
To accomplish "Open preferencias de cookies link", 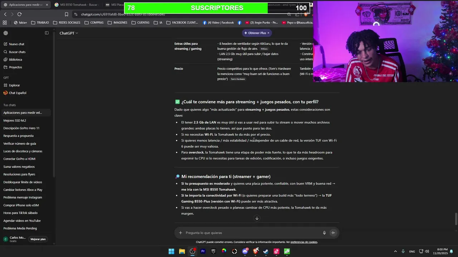I will 304,242.
